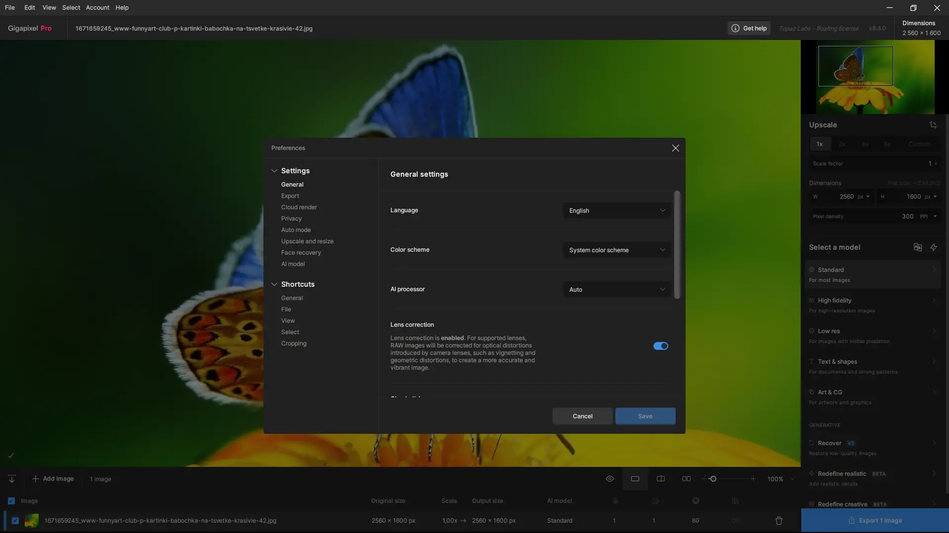Viewport: 949px width, 533px height.
Task: Toggle the select-all Image header checkbox
Action: 11,501
